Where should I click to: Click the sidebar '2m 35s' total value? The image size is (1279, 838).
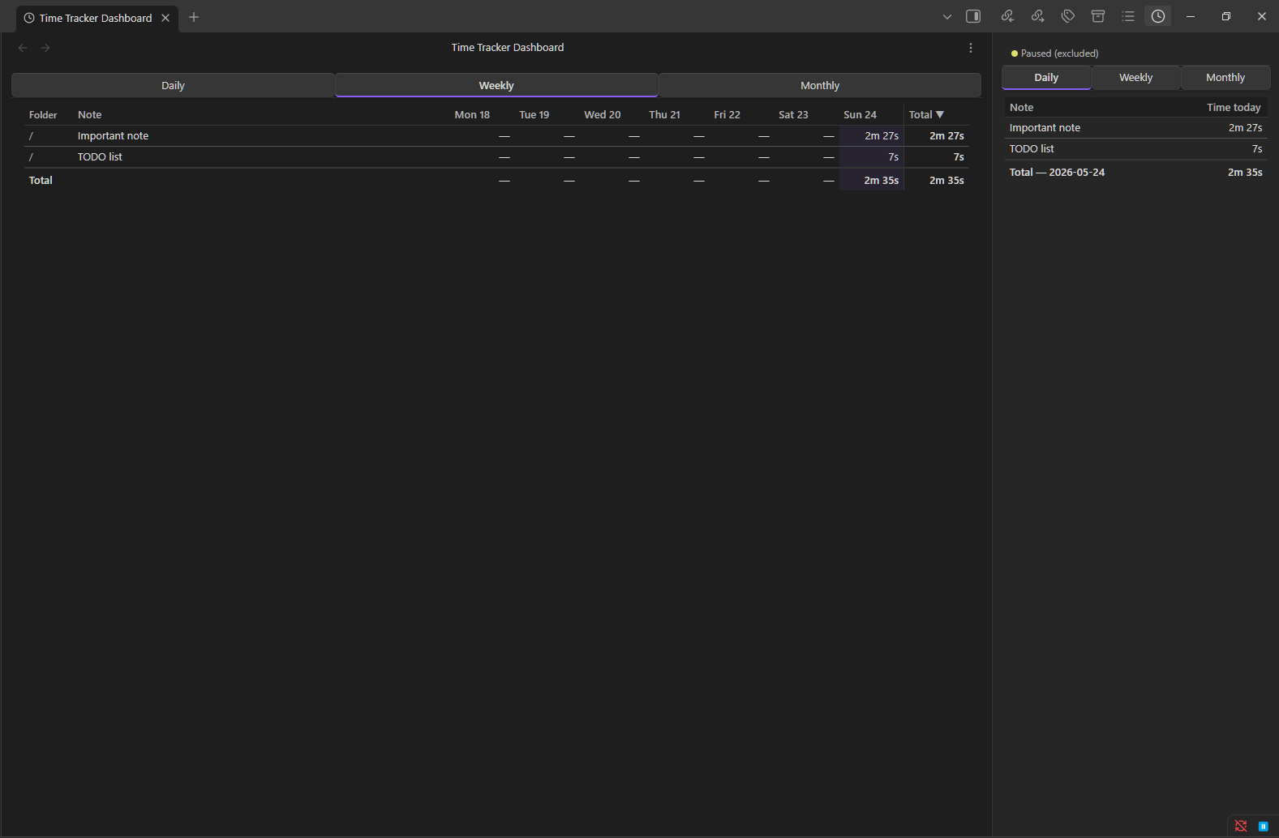point(1245,173)
